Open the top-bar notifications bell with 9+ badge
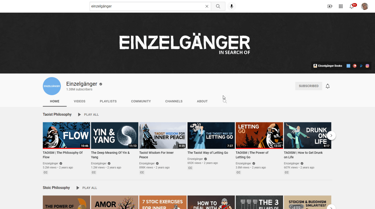 352,6
